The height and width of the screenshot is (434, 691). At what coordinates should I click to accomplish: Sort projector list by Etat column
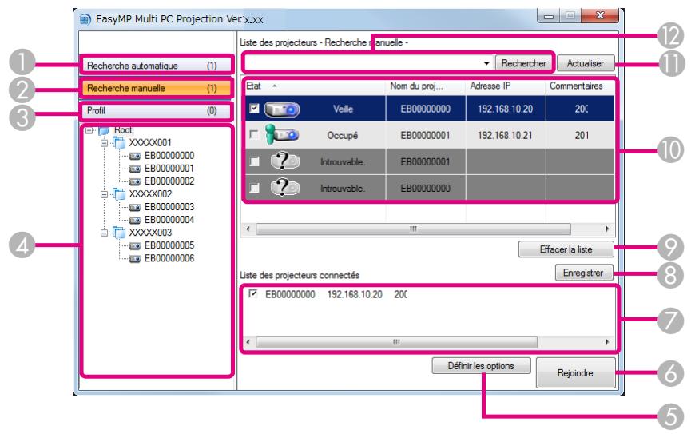click(314, 86)
